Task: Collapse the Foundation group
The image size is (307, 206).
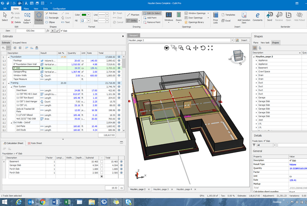Action: (x=9, y=57)
